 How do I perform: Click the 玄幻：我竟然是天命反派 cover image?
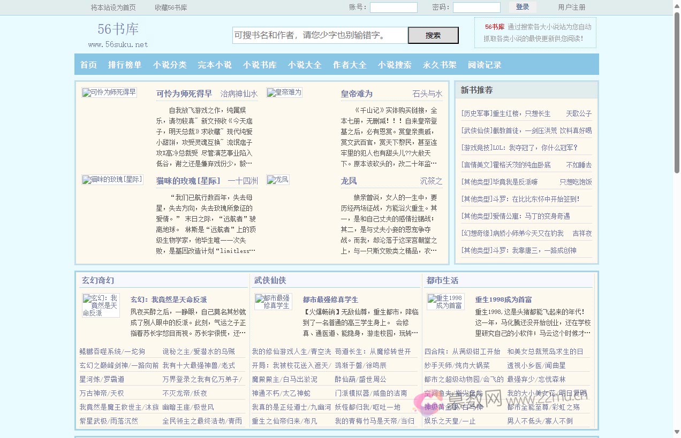(101, 305)
